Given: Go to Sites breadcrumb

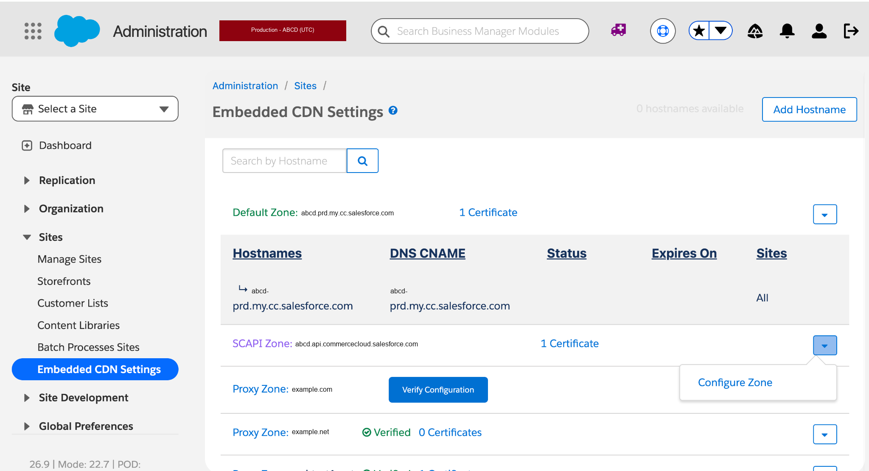Looking at the screenshot, I should [305, 86].
